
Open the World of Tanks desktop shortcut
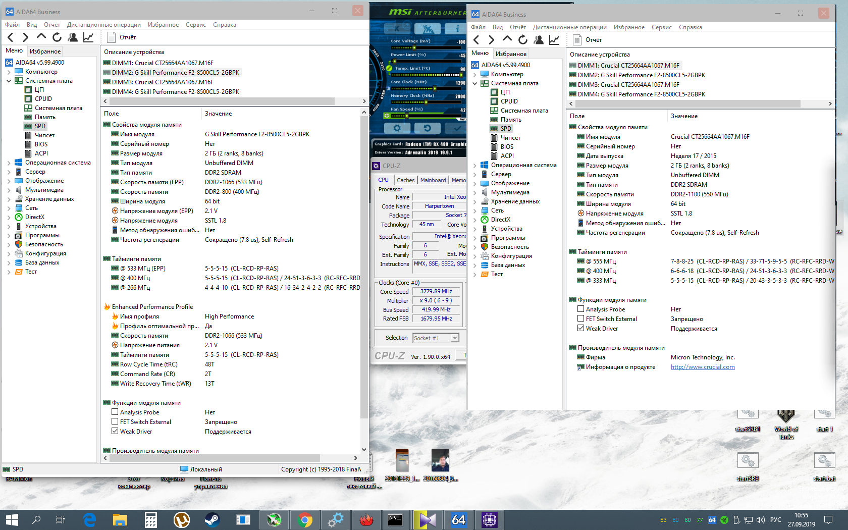[x=786, y=424]
